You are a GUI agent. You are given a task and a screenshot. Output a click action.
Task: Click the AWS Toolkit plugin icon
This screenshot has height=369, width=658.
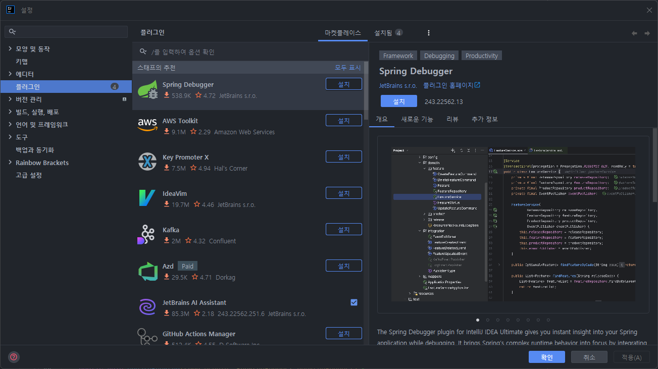[x=147, y=125]
